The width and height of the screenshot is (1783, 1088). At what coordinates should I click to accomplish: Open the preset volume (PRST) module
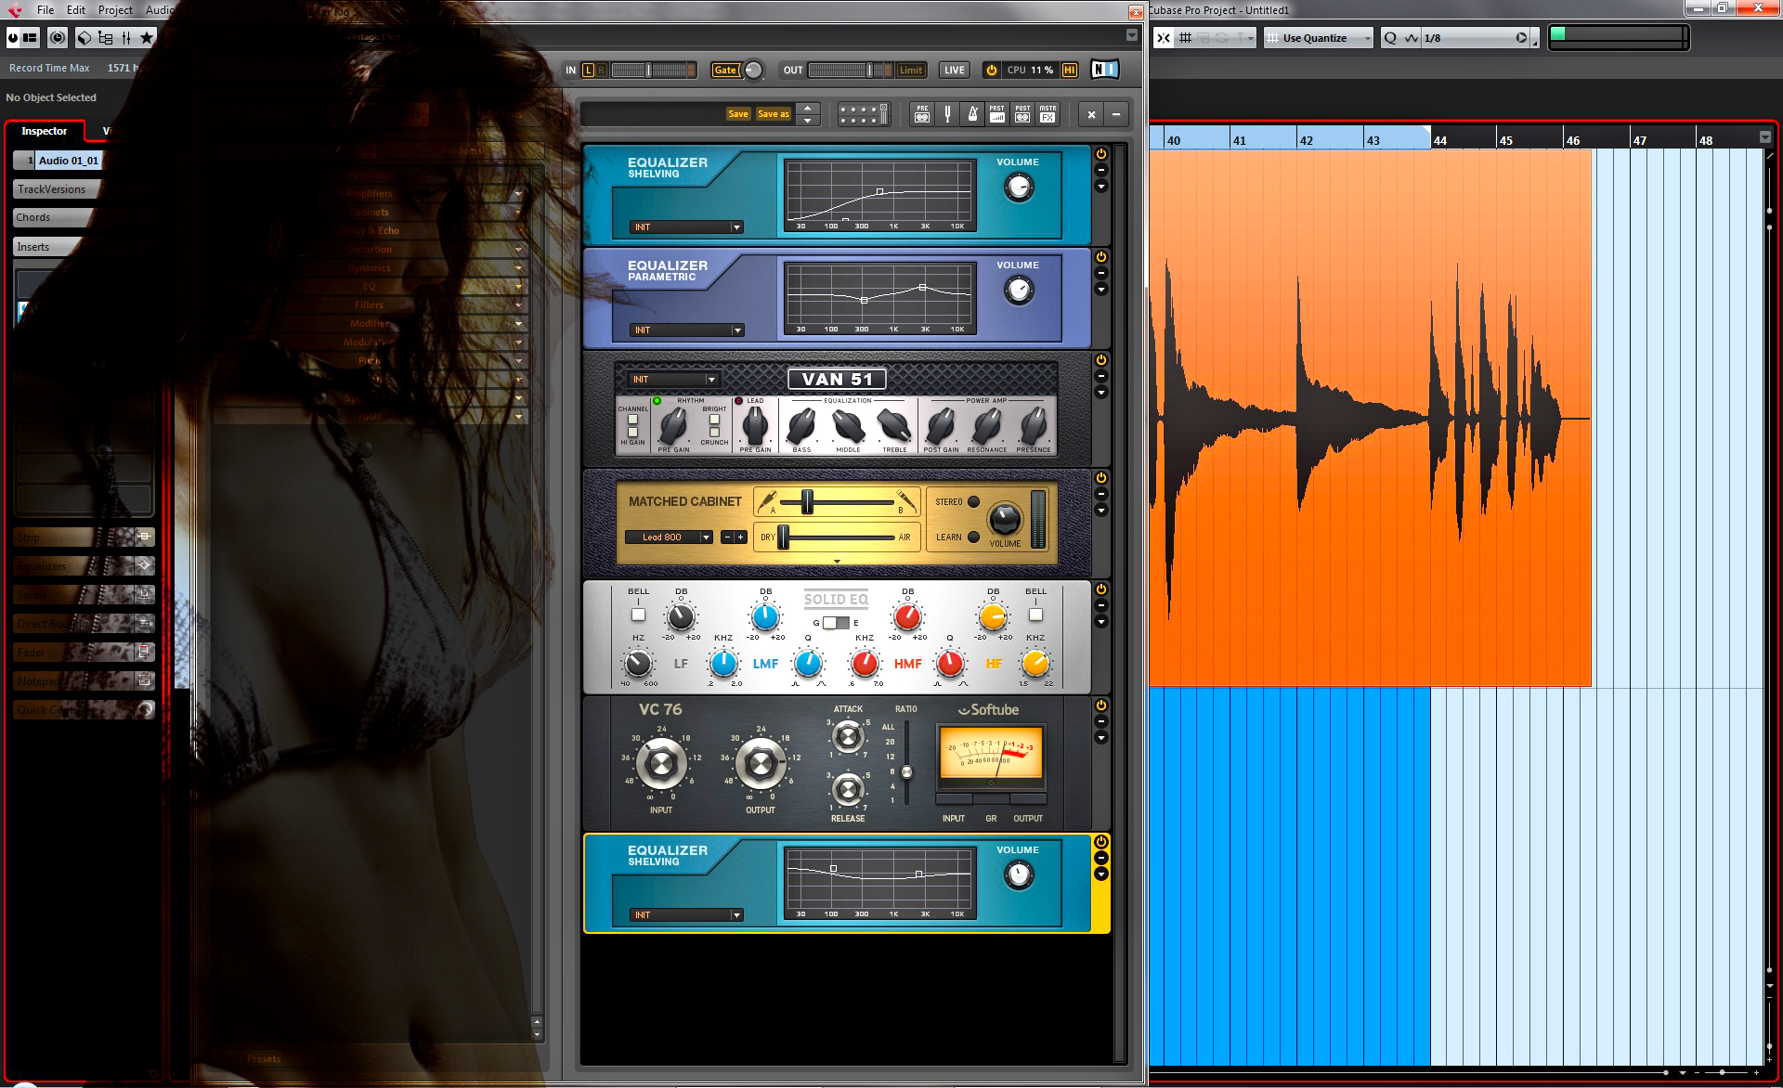[x=997, y=114]
